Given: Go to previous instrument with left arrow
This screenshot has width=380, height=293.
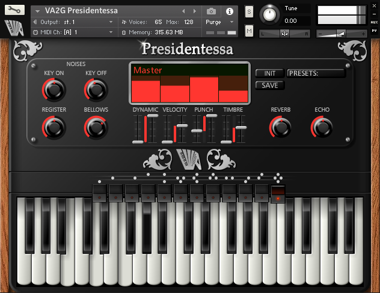Looking at the screenshot, I should click(x=192, y=11).
